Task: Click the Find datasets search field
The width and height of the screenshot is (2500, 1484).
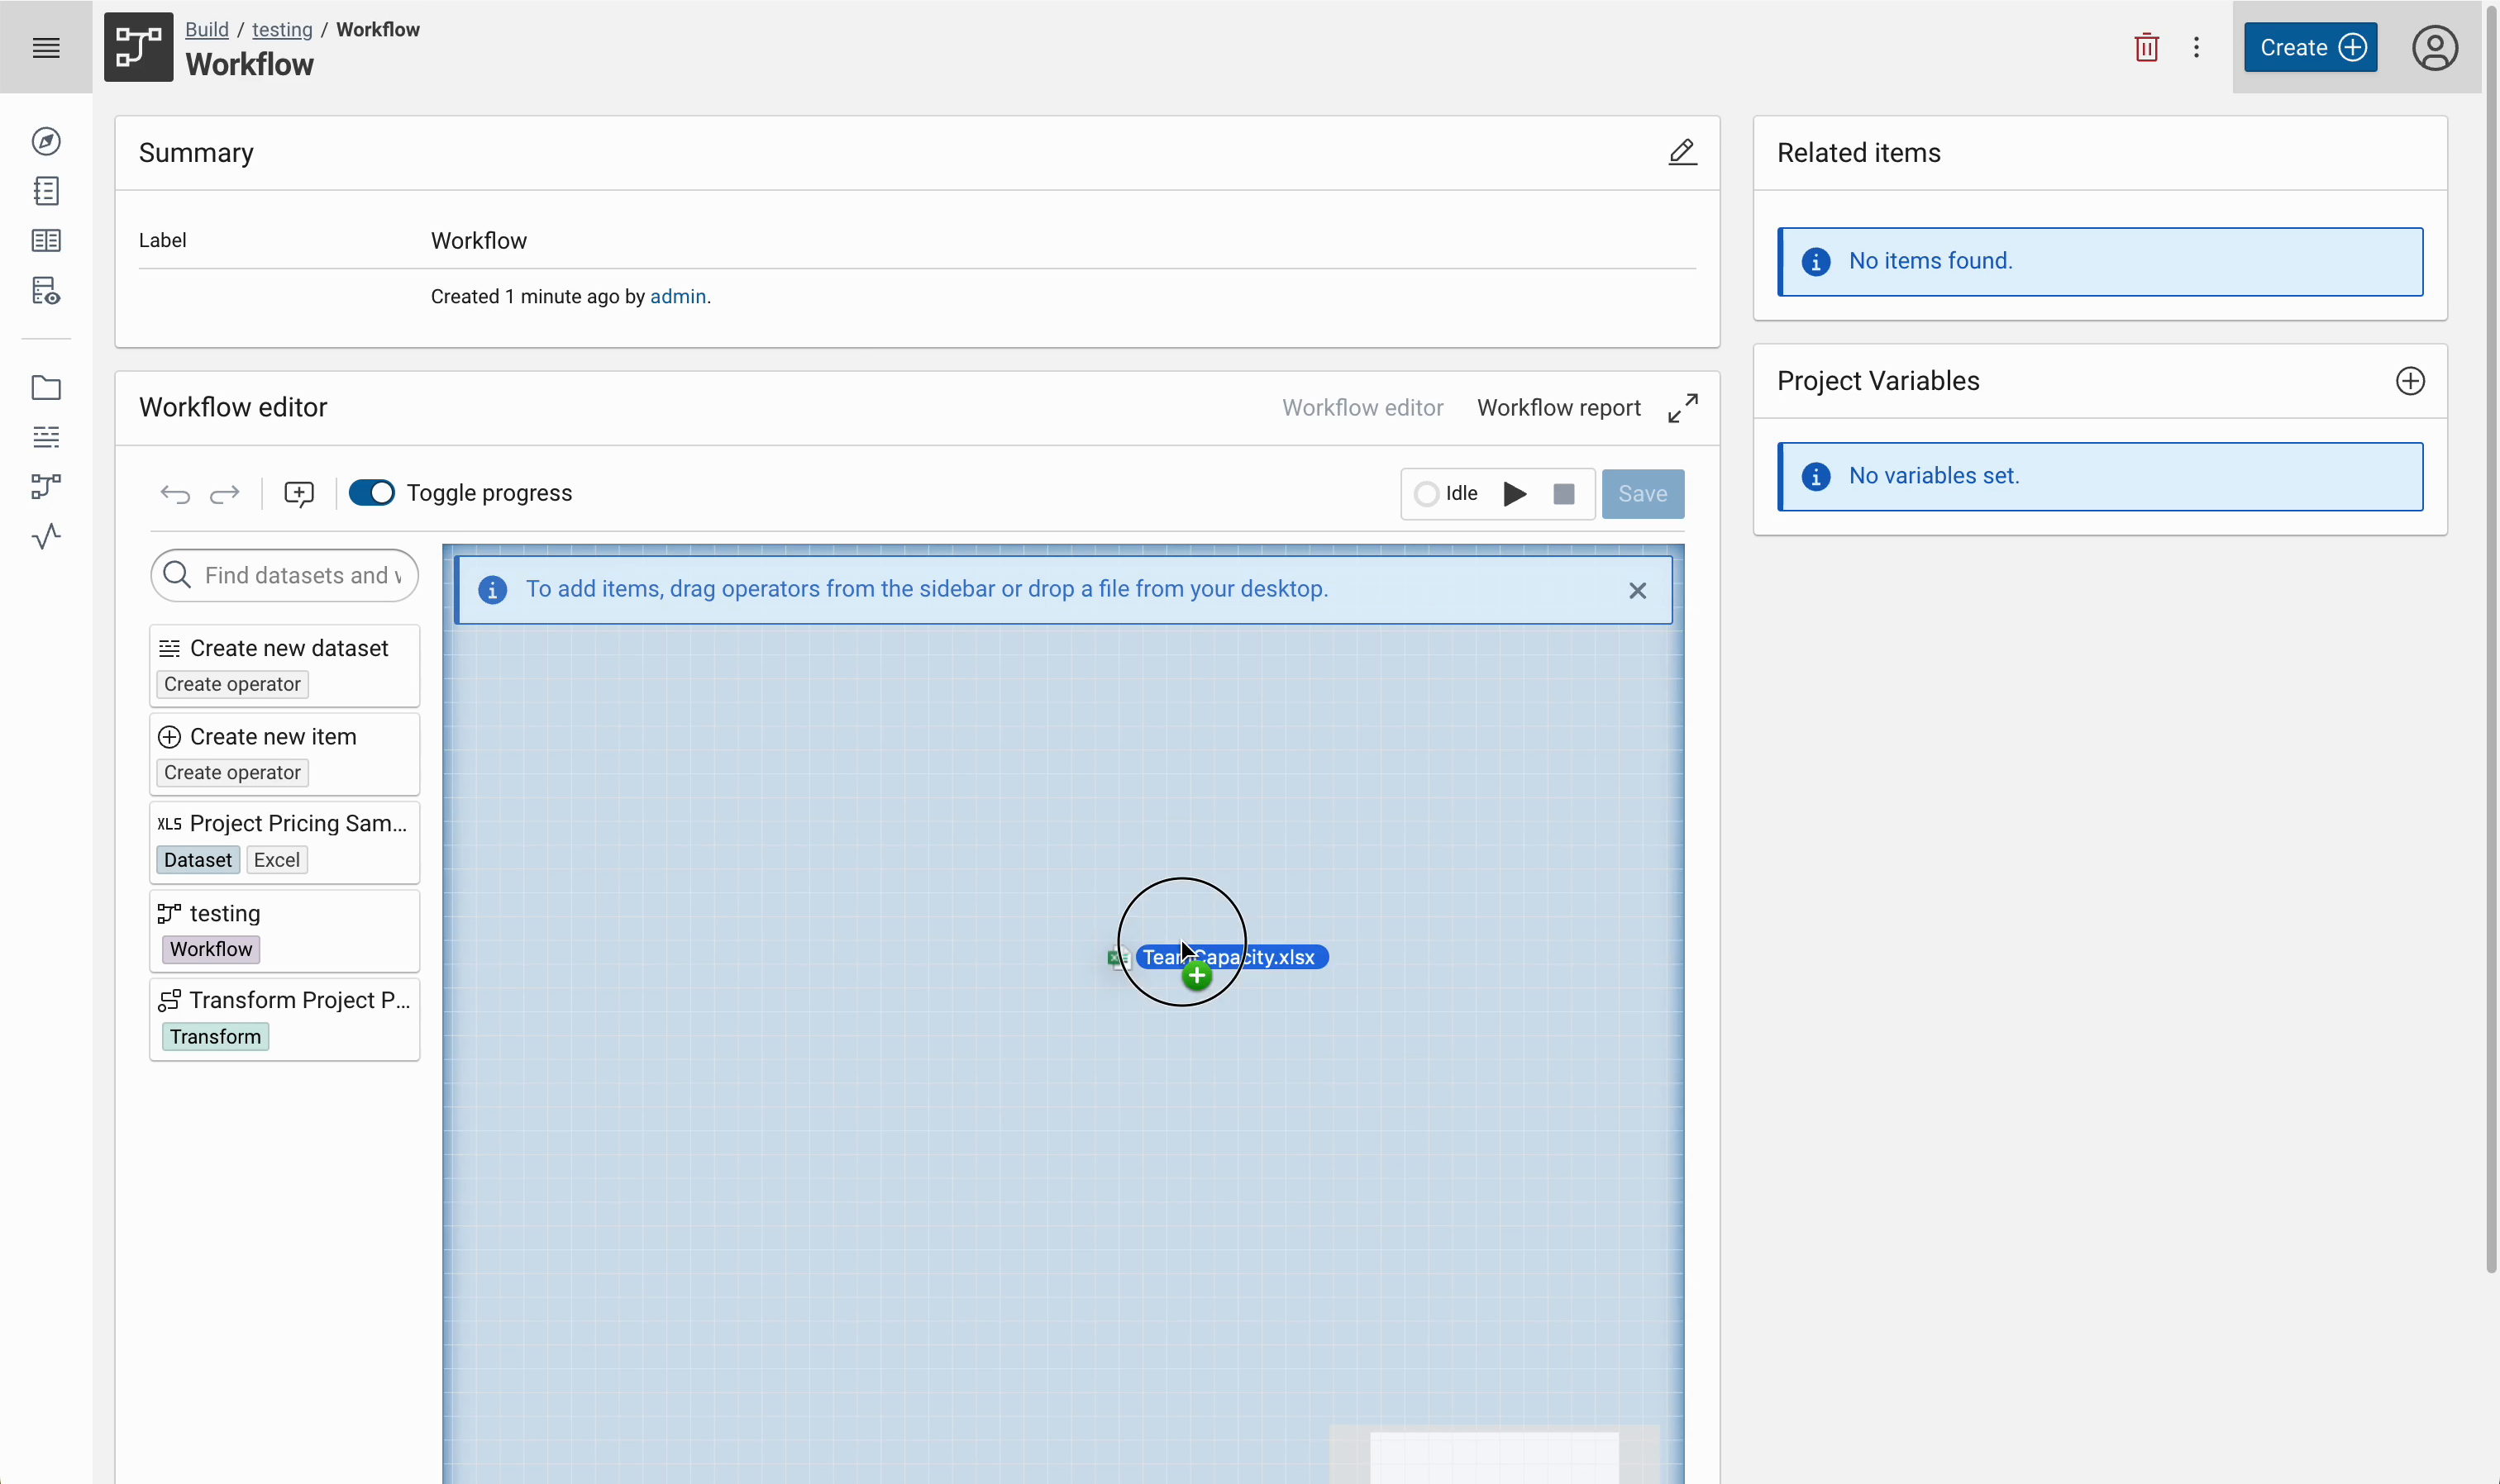Action: (284, 575)
